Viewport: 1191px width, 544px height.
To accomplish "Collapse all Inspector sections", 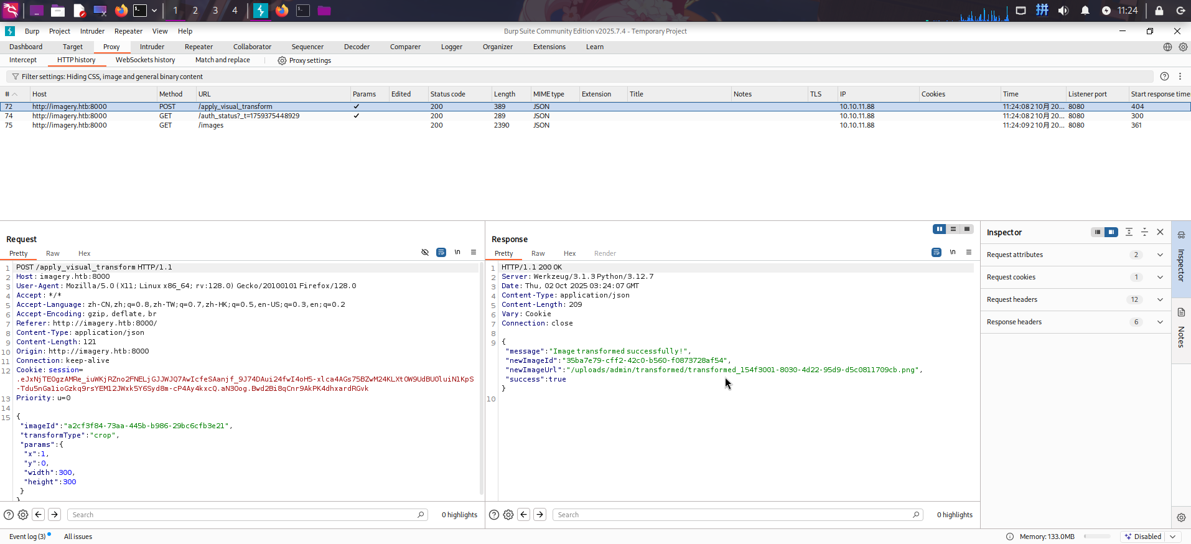I will pos(1144,232).
